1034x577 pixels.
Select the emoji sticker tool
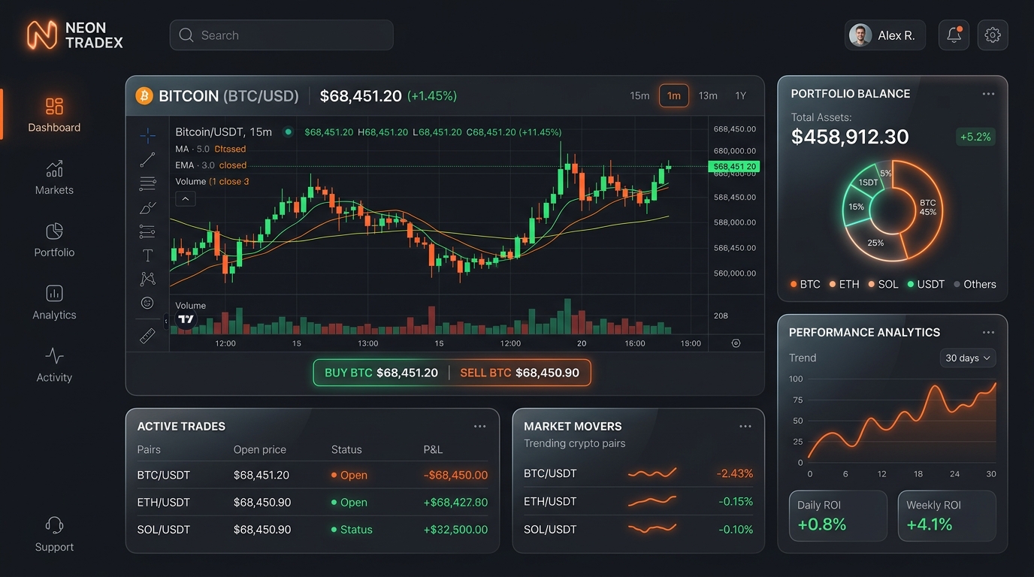147,303
